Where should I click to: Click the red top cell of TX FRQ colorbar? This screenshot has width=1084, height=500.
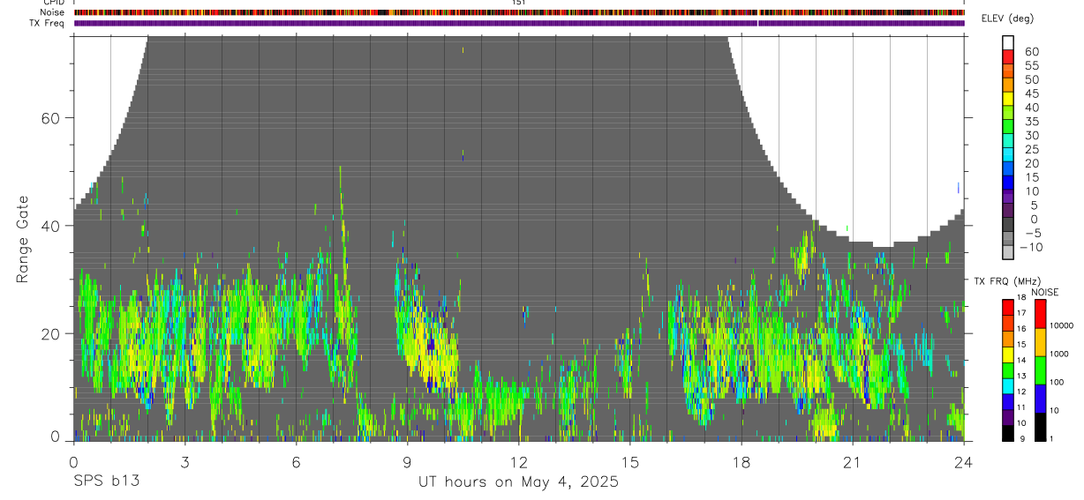tap(1007, 308)
